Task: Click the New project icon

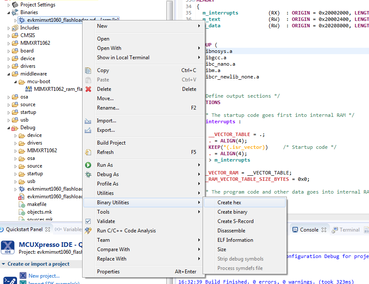Action: click(x=23, y=275)
